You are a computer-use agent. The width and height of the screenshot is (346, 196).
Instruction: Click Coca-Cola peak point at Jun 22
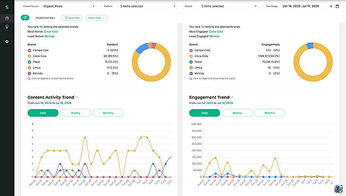click(85, 137)
